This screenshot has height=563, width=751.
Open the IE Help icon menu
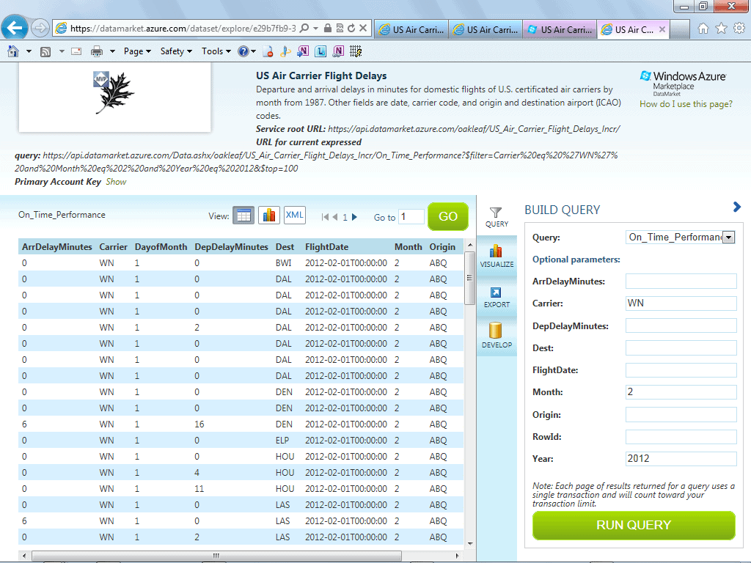[243, 51]
